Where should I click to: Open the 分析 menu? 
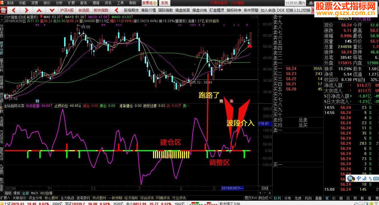point(59,3)
